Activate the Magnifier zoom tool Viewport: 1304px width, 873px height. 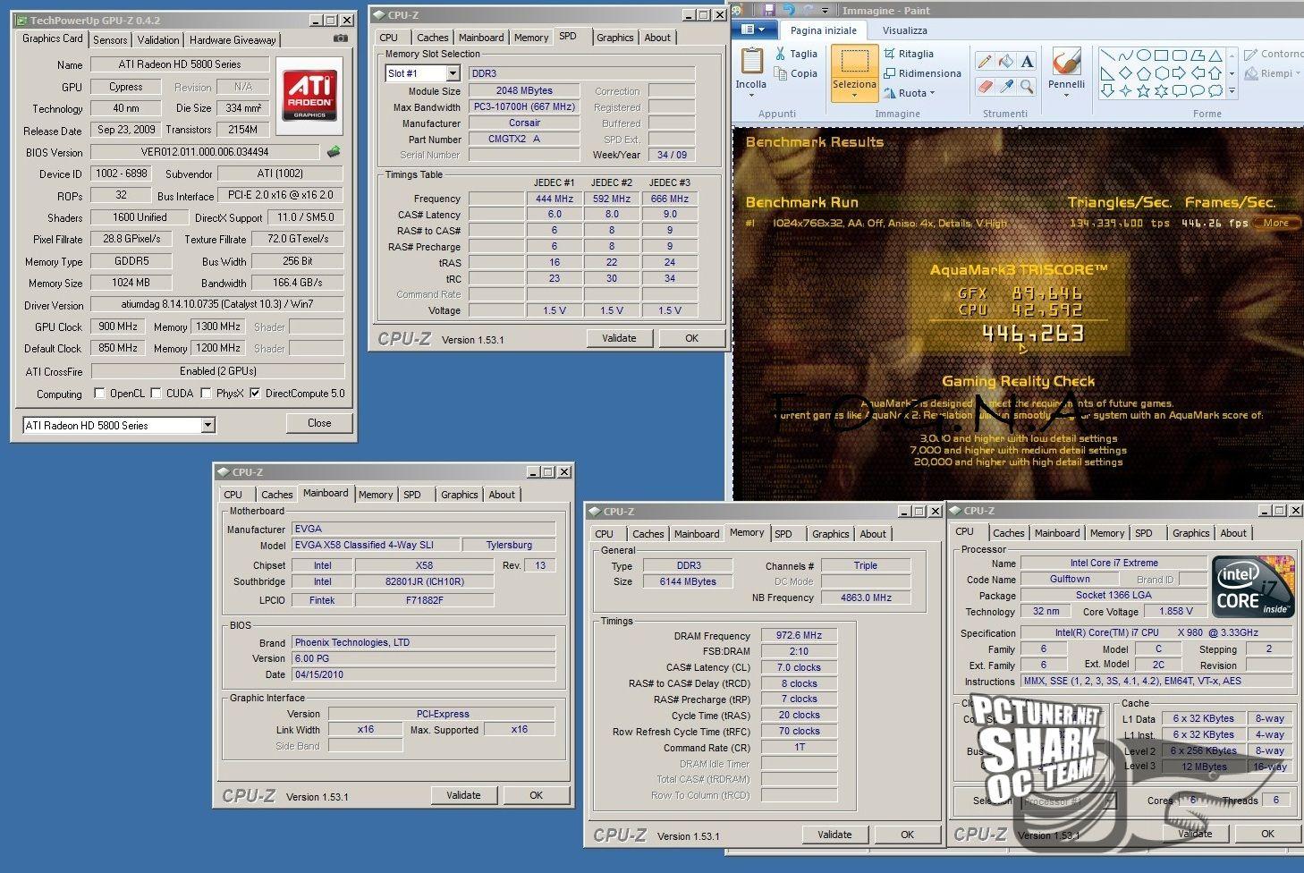(1027, 86)
